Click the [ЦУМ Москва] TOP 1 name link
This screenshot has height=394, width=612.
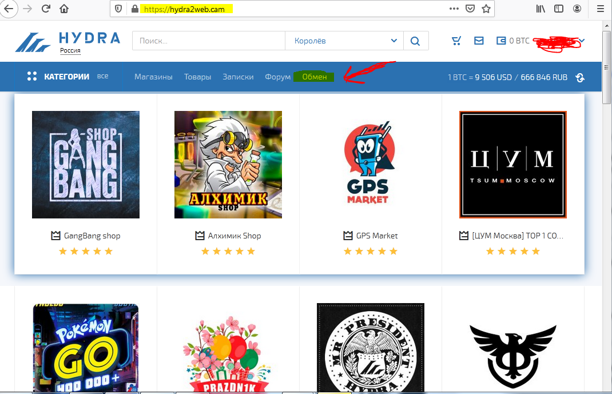518,236
